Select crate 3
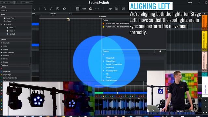This screenshot has width=208, height=117. [12, 34]
